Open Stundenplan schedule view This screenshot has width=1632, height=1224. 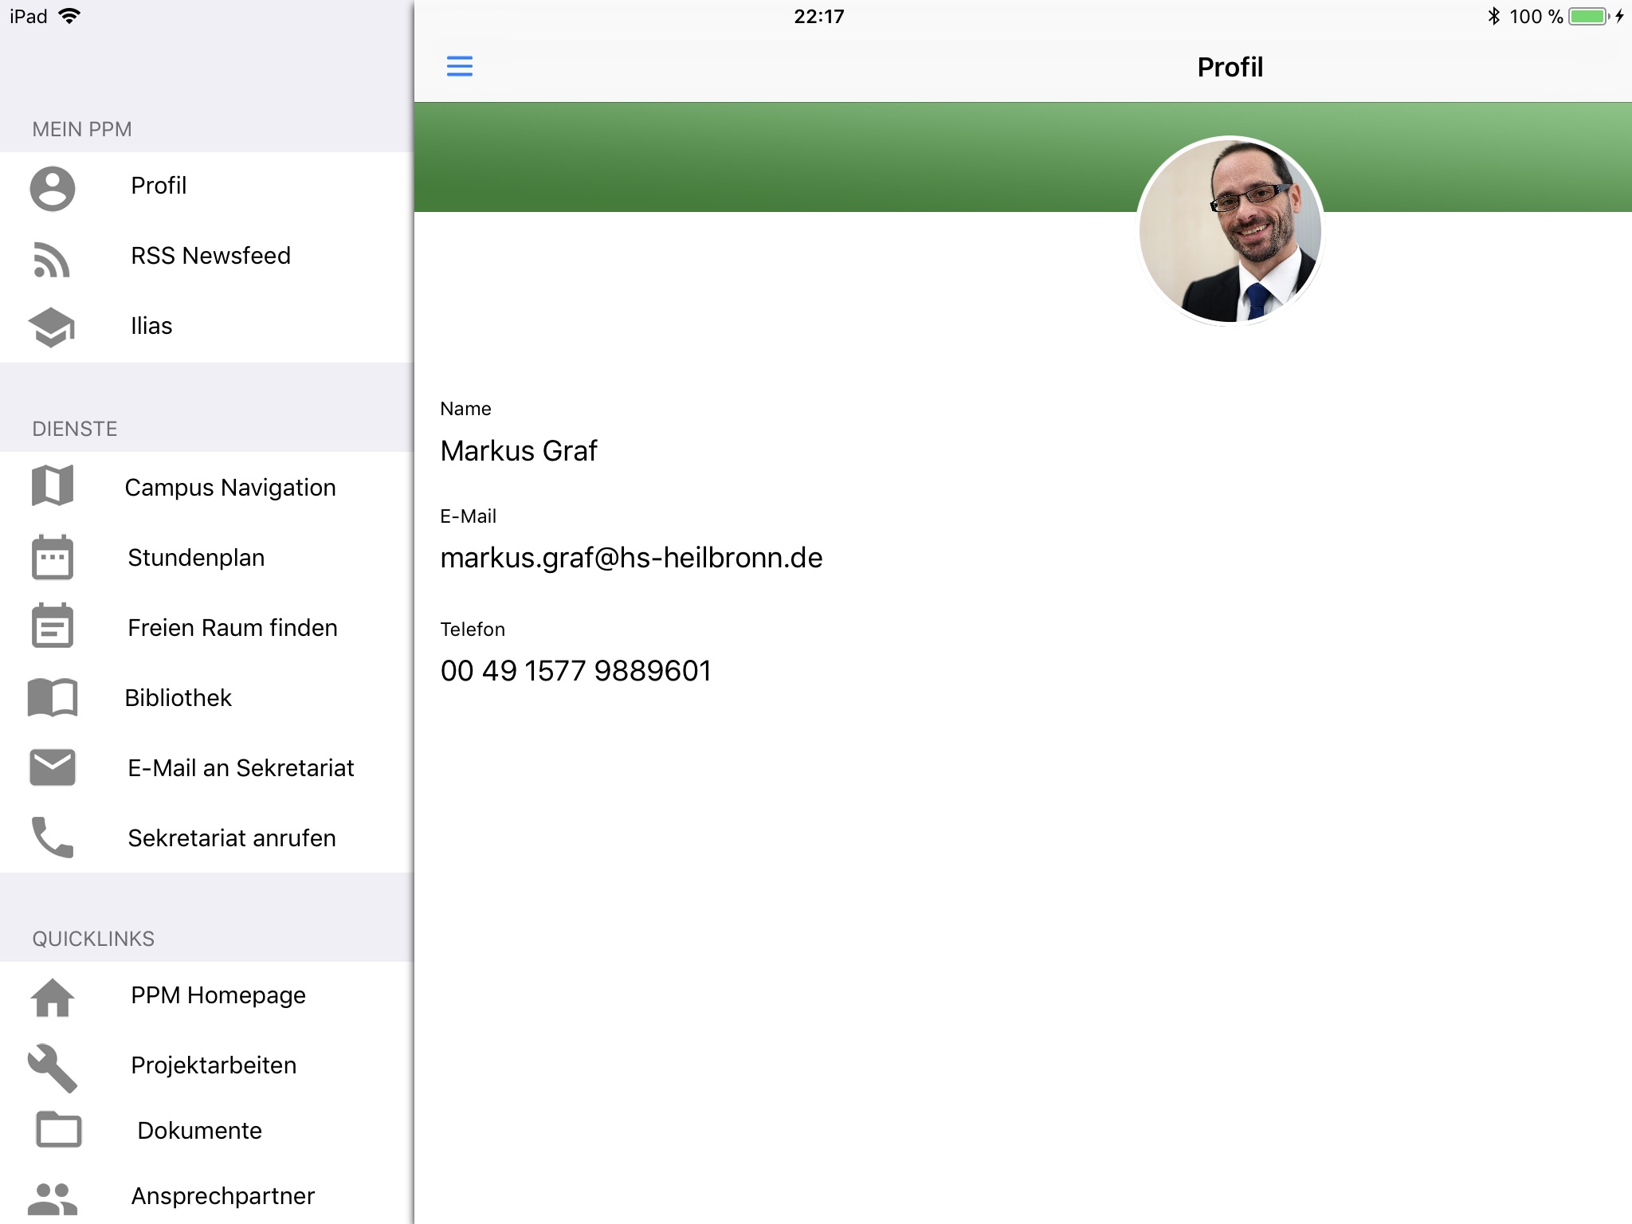click(x=206, y=558)
